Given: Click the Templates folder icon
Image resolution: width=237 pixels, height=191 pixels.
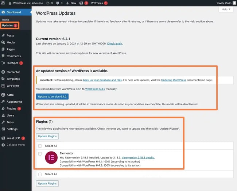Looking at the screenshot, I should 3,79.
